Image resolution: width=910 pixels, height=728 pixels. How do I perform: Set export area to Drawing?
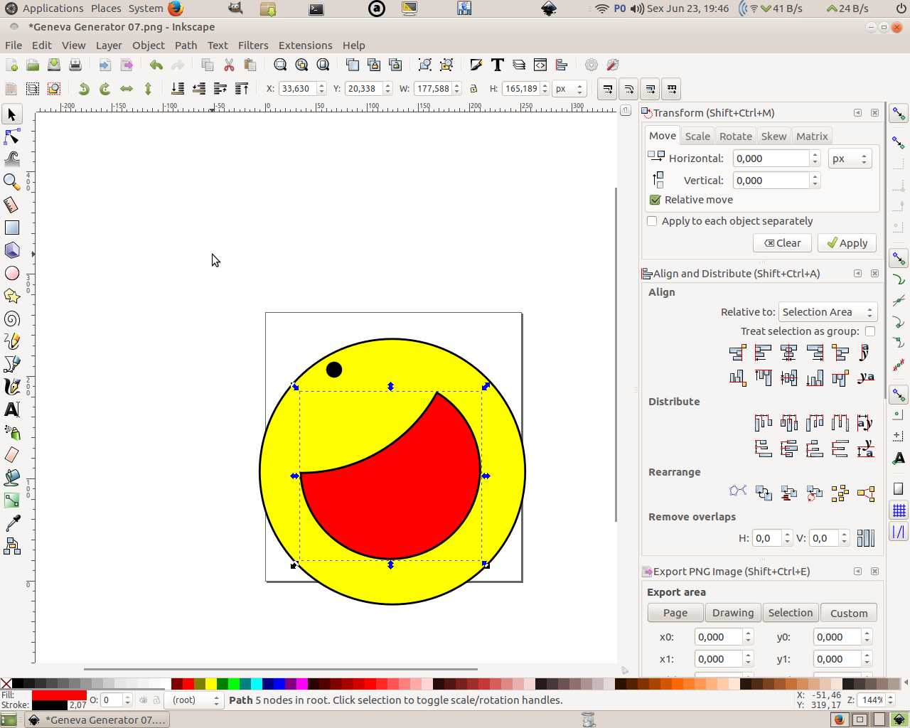(733, 613)
